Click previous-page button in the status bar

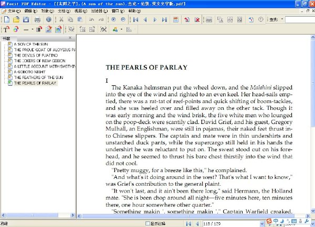(197, 223)
